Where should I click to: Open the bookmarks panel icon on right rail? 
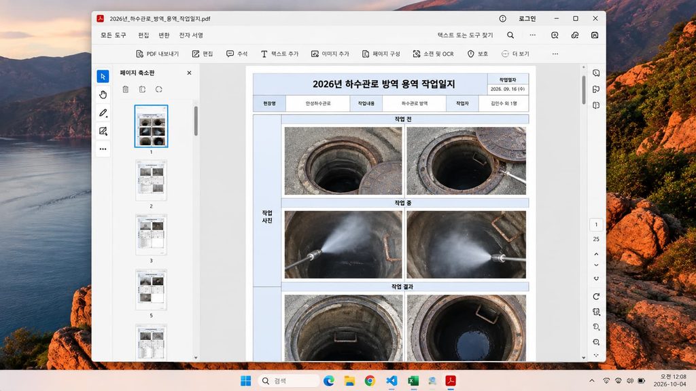click(596, 89)
